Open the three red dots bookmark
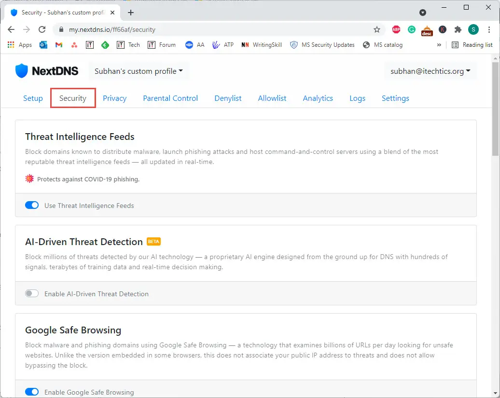 pos(74,45)
